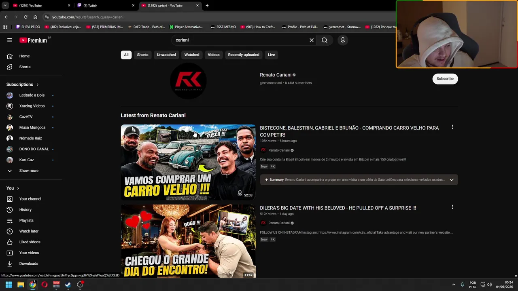
Task: Open DILERA'S BIG DATE video title
Action: click(x=338, y=208)
